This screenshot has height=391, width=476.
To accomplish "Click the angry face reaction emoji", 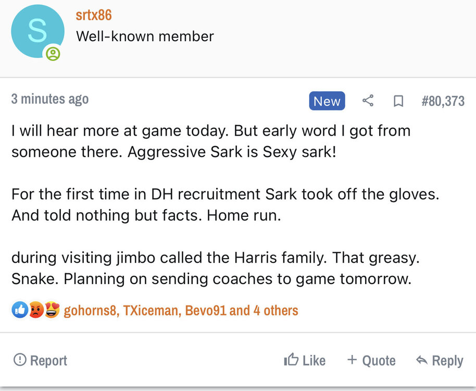I will pos(35,311).
